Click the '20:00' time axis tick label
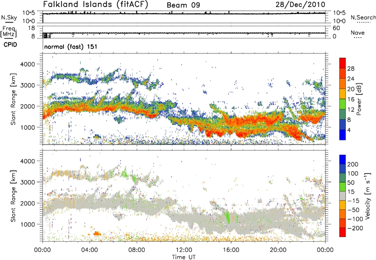 278,250
